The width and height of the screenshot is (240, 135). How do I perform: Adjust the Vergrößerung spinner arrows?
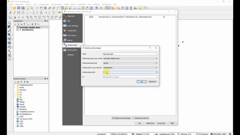178,134
